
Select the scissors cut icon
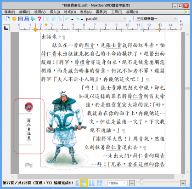pos(47,19)
